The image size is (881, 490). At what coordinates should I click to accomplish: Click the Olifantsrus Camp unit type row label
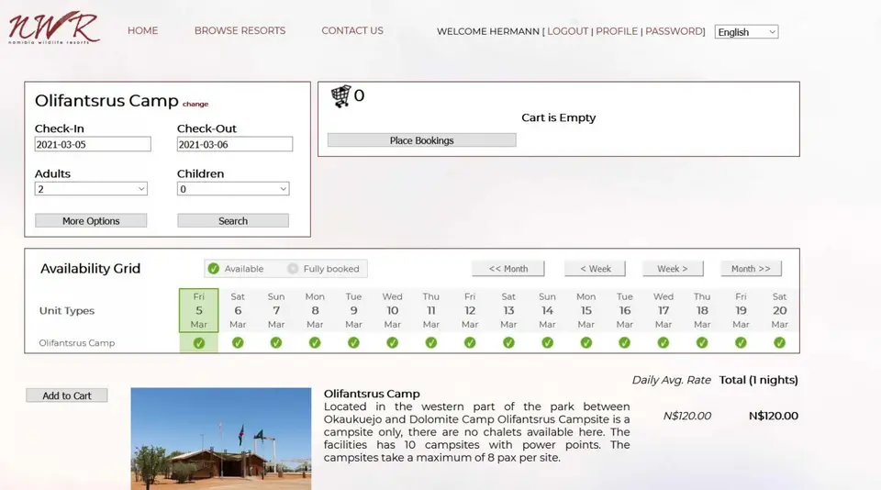coord(77,343)
